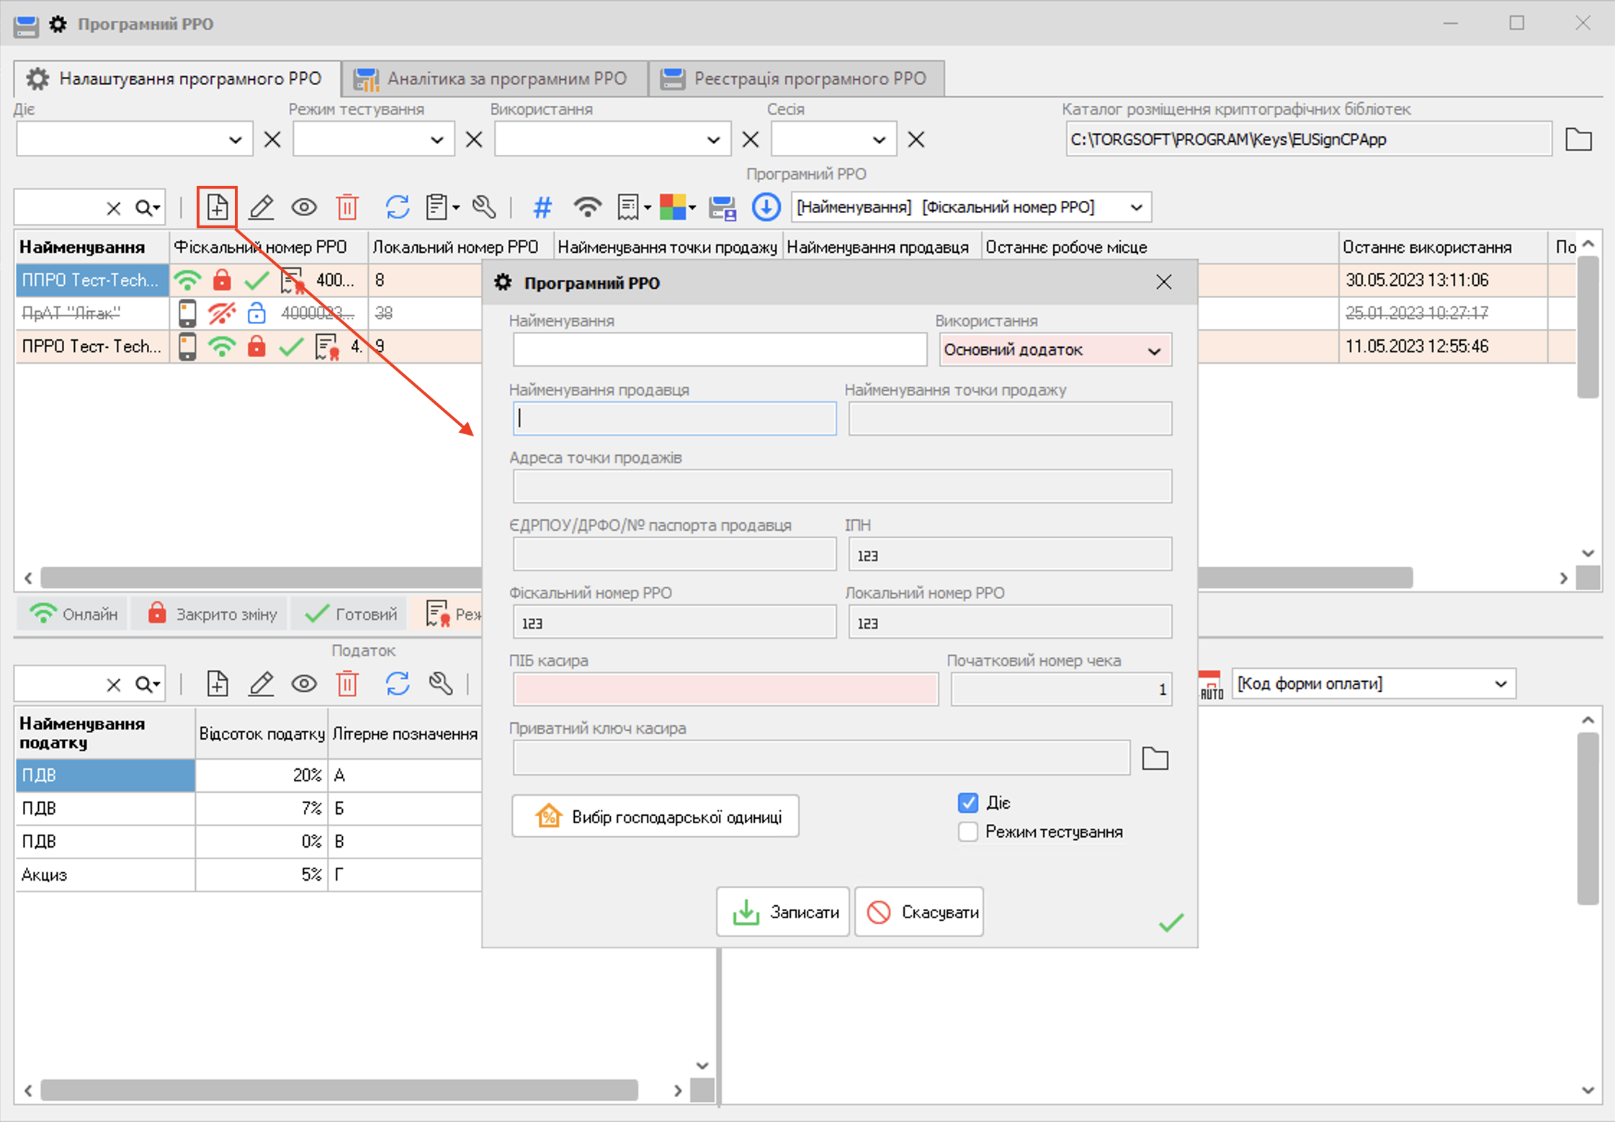Click the blue circular download arrow icon
Image resolution: width=1615 pixels, height=1122 pixels.
click(766, 207)
